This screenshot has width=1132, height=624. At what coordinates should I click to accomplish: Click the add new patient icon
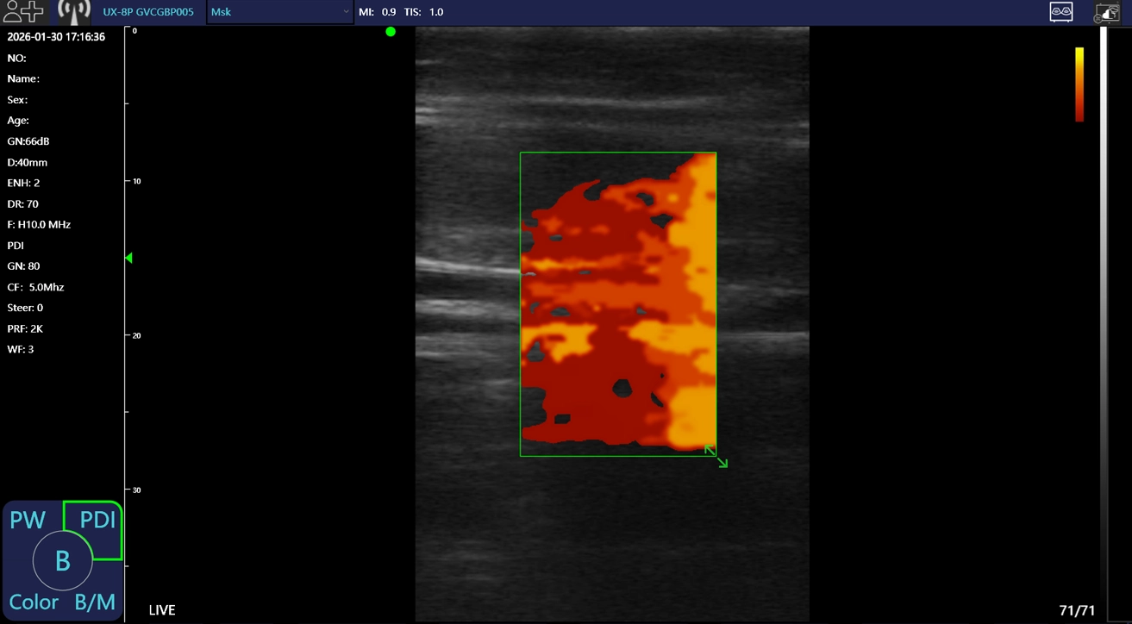(x=23, y=12)
